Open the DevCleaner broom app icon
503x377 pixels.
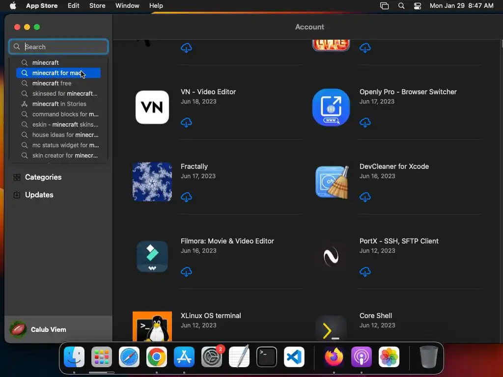point(332,182)
